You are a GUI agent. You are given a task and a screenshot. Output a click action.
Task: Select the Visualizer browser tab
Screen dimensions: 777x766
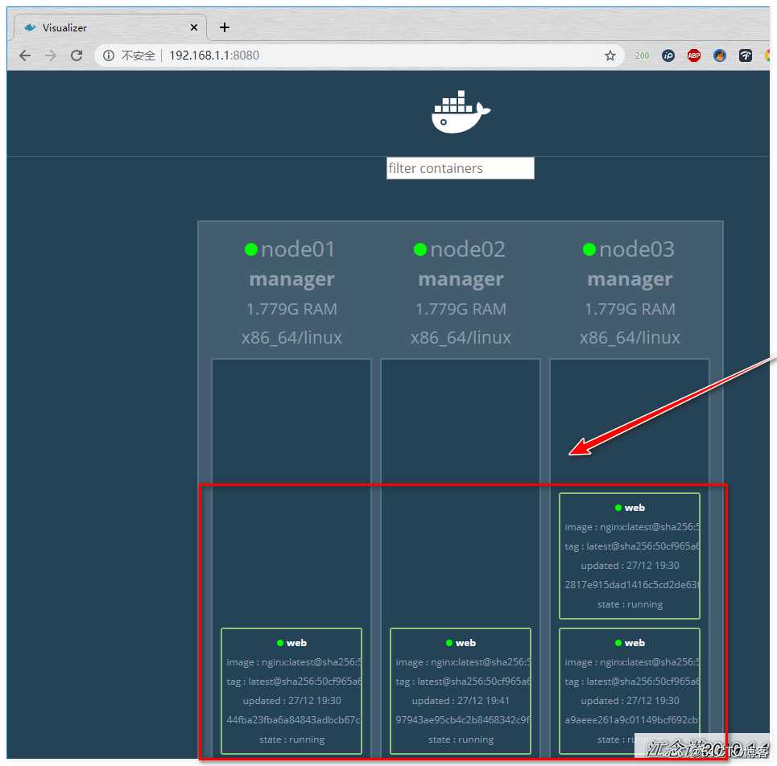click(x=110, y=27)
